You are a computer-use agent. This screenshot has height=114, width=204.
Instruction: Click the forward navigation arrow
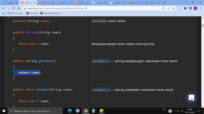[9, 8]
